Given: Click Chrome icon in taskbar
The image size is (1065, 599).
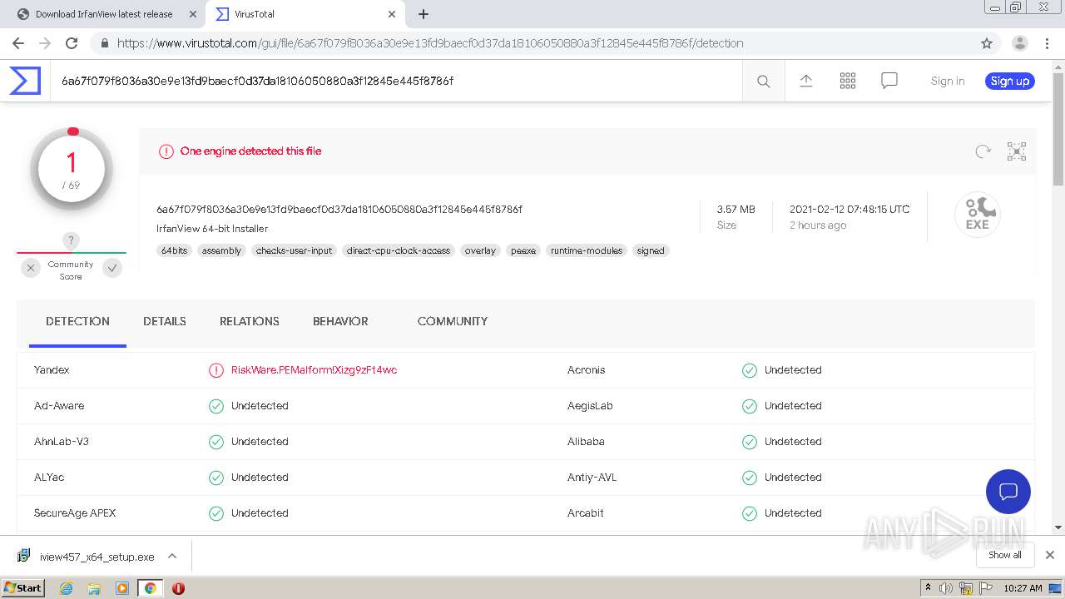Looking at the screenshot, I should click(x=150, y=588).
